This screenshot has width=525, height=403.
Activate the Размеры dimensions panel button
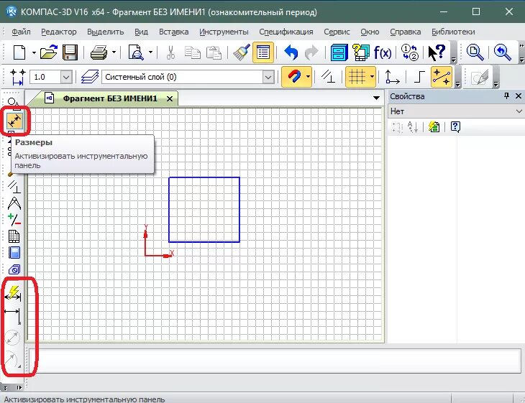coord(14,121)
